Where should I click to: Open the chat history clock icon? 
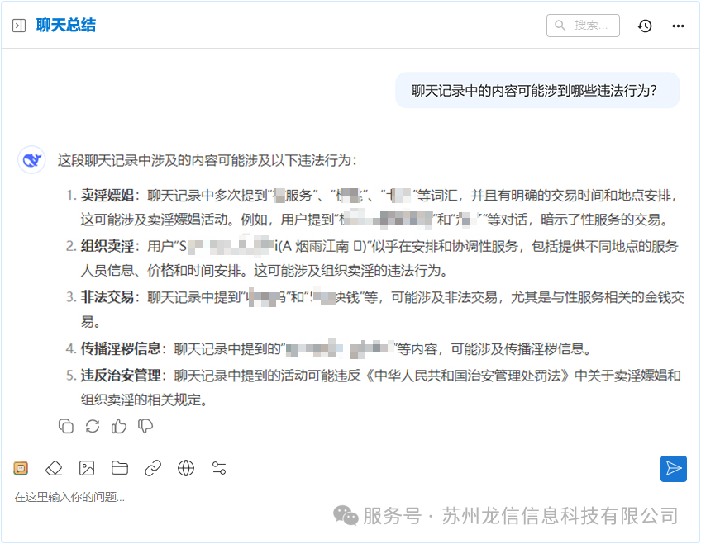[645, 26]
